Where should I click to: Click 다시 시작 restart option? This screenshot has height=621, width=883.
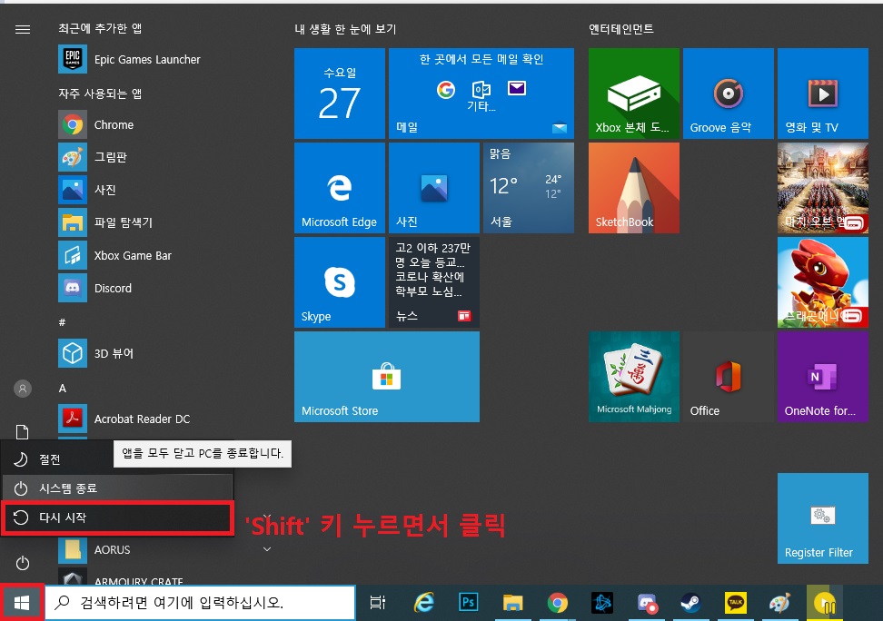point(117,517)
